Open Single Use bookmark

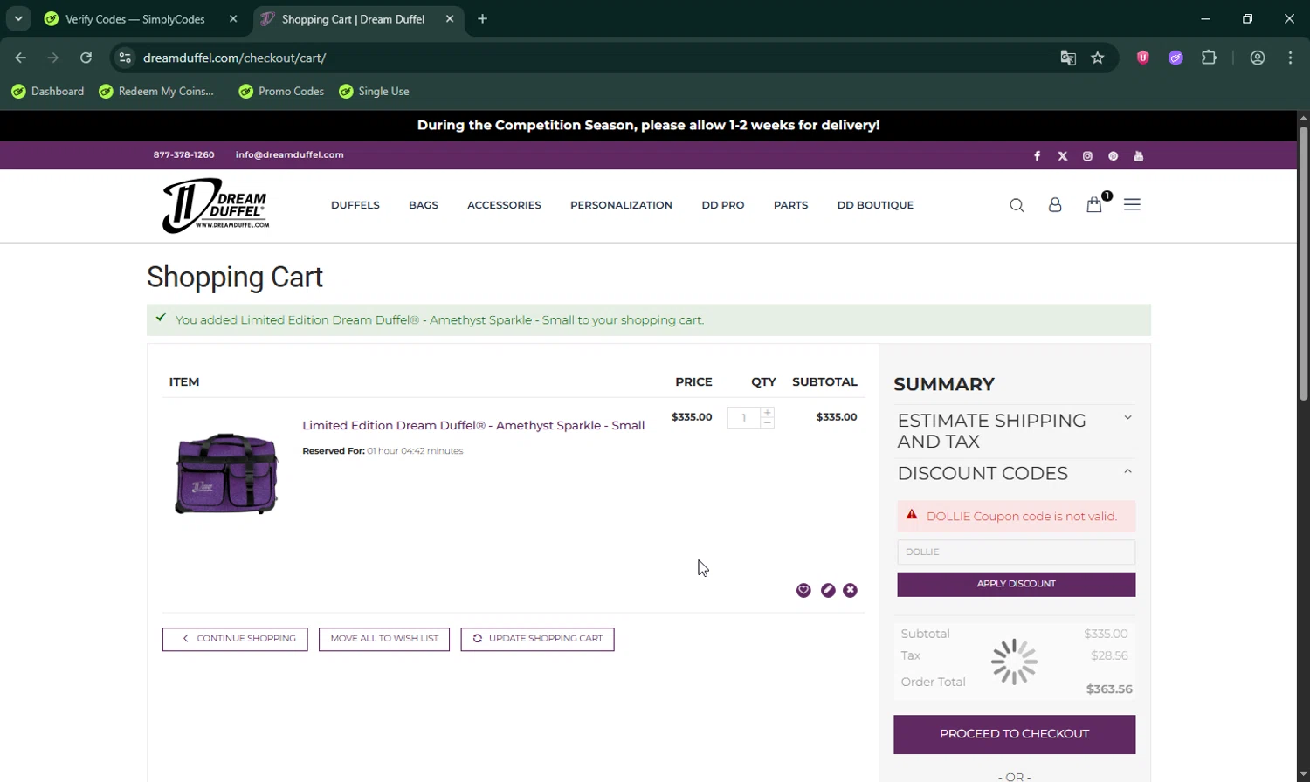coord(374,92)
